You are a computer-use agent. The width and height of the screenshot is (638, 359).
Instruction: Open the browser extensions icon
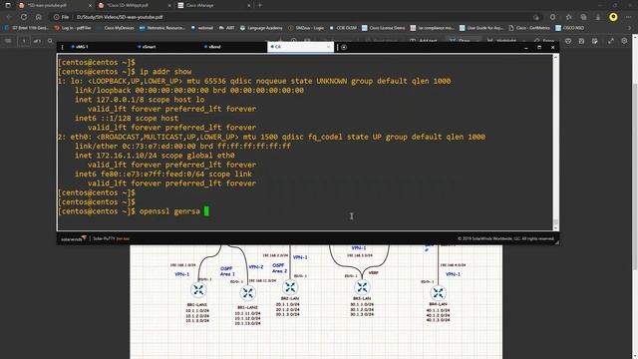pyautogui.click(x=552, y=17)
